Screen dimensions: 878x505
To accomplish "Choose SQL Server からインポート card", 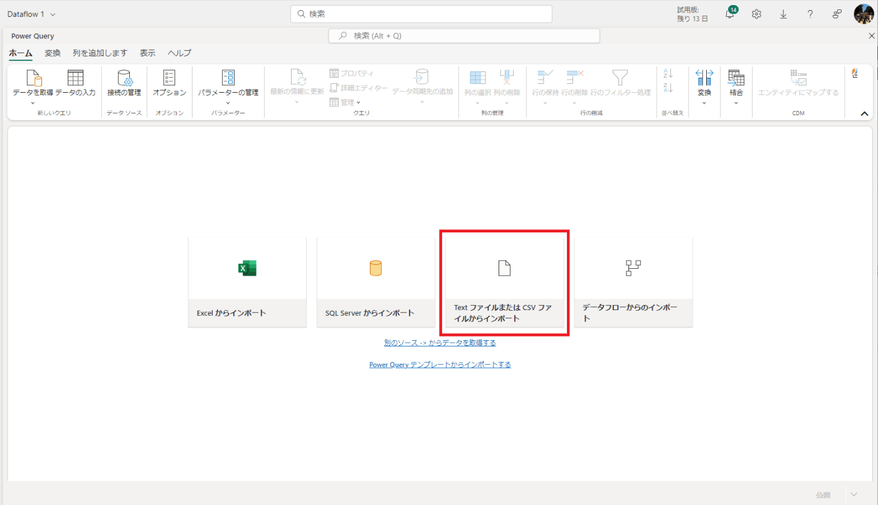I will pos(376,282).
